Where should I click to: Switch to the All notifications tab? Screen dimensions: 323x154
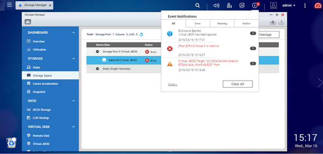pos(173,23)
